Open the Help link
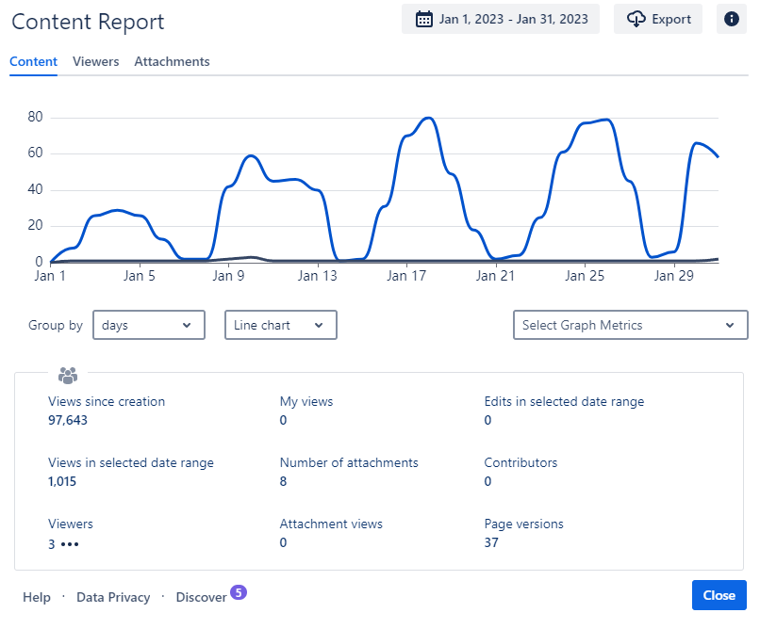760x629 pixels. pos(37,597)
